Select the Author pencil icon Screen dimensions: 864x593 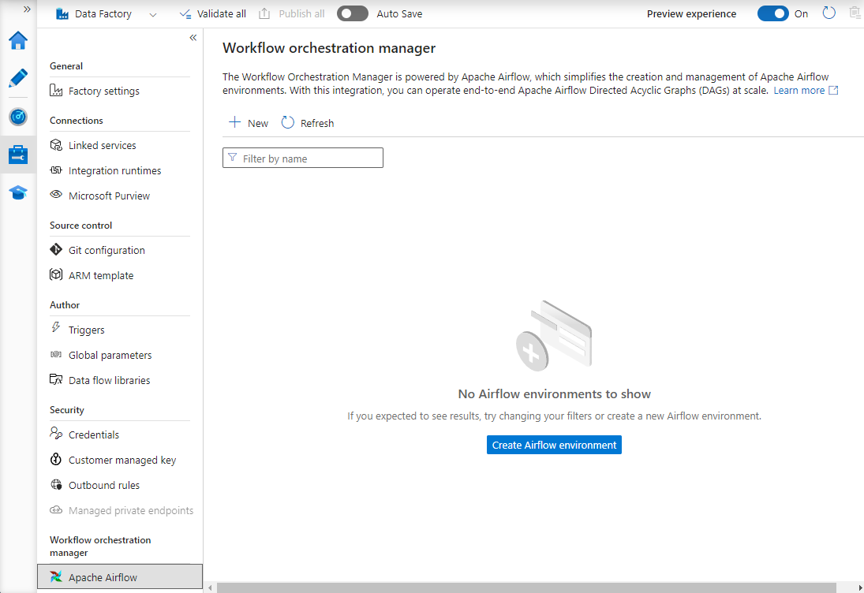[17, 78]
